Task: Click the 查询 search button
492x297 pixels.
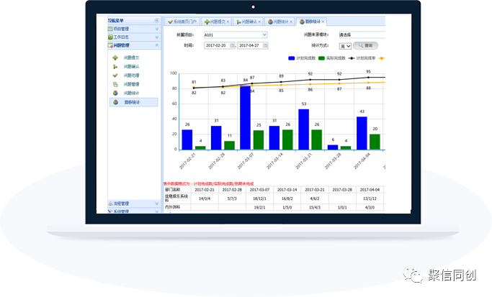Action: pos(365,46)
